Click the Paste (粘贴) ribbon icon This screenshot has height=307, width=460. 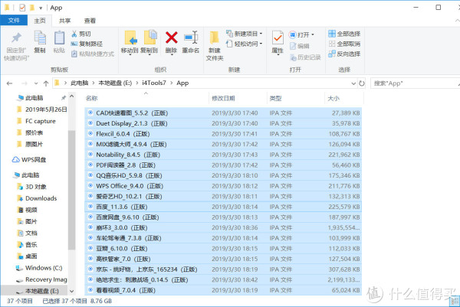(x=59, y=38)
